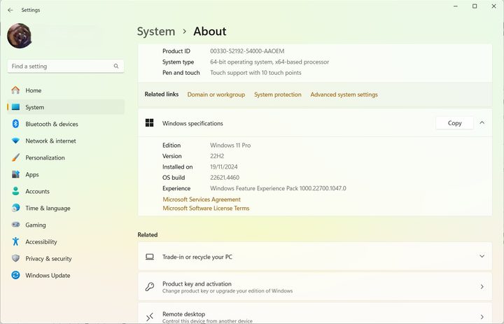Collapse the Windows specifications section

coord(482,122)
